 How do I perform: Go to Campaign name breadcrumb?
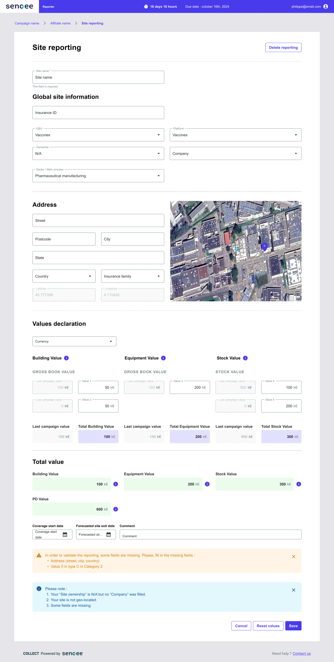pos(27,23)
